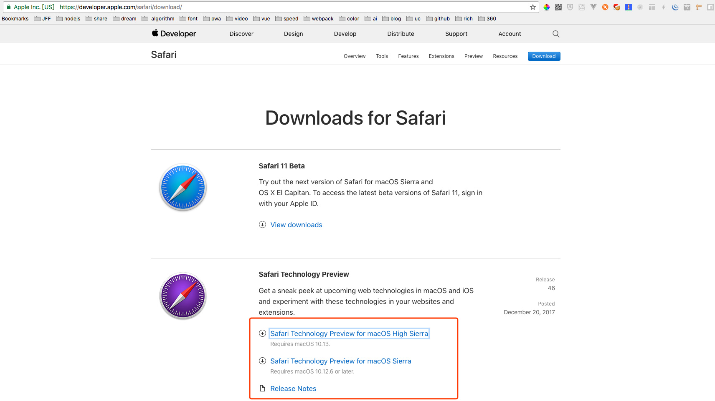Open the Develop menu
Viewport: 715px width, 401px height.
click(x=345, y=34)
